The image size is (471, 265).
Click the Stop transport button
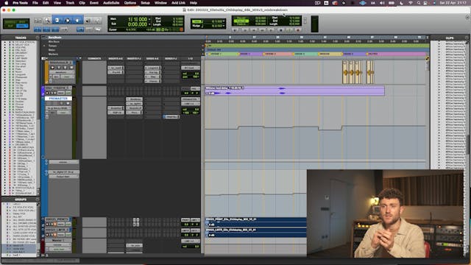point(281,30)
